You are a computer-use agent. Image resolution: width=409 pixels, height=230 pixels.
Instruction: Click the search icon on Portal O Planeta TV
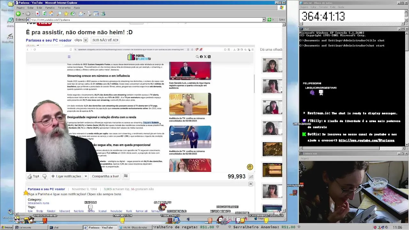coord(197,57)
